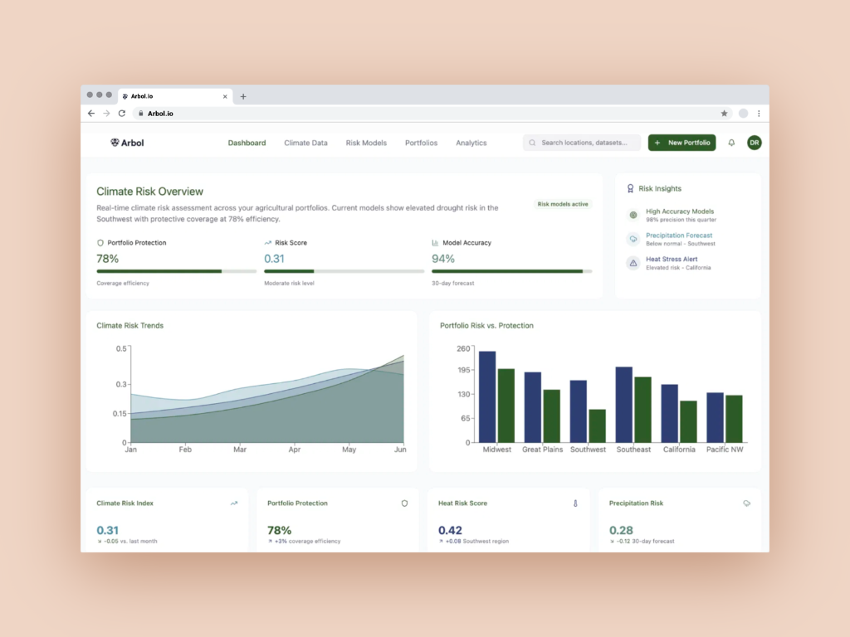
Task: Switch to Risk Models
Action: (366, 143)
